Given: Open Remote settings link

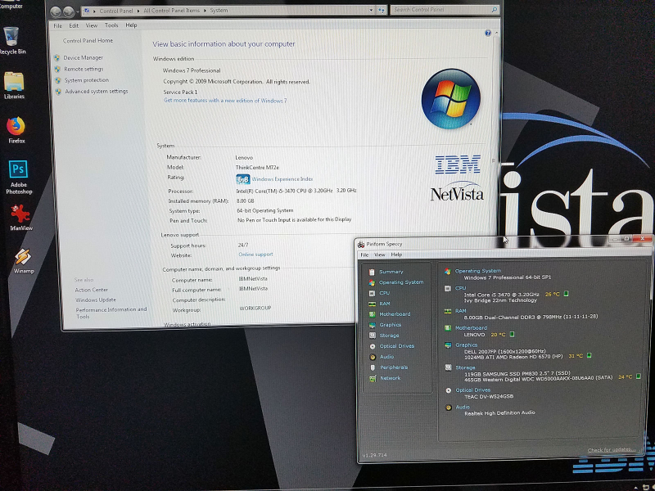Looking at the screenshot, I should pos(84,69).
